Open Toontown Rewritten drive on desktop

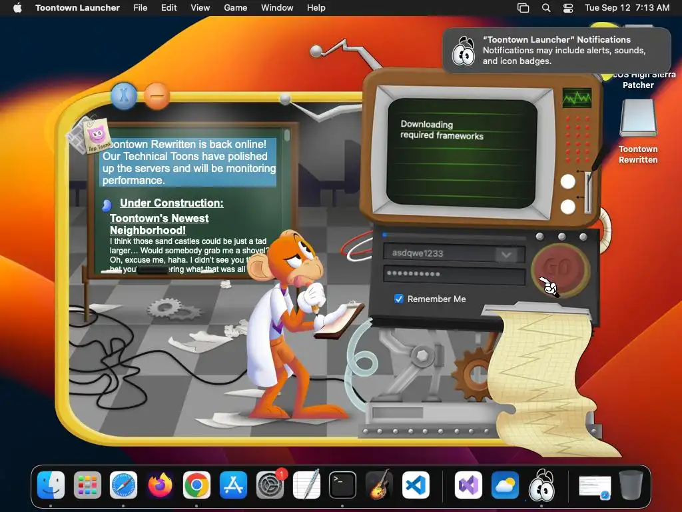638,132
